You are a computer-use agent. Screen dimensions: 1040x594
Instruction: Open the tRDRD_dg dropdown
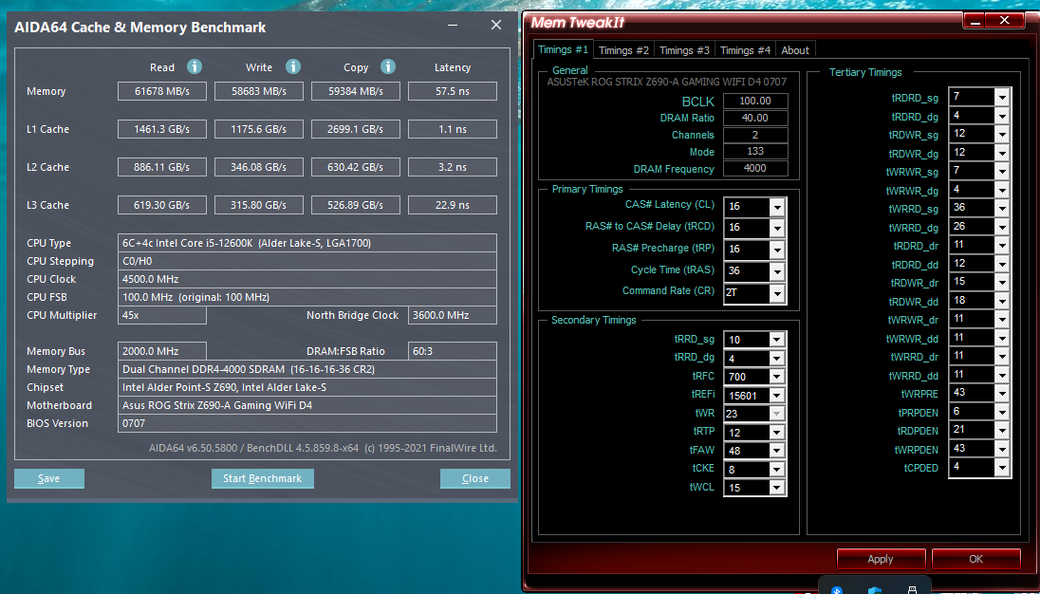1001,116
